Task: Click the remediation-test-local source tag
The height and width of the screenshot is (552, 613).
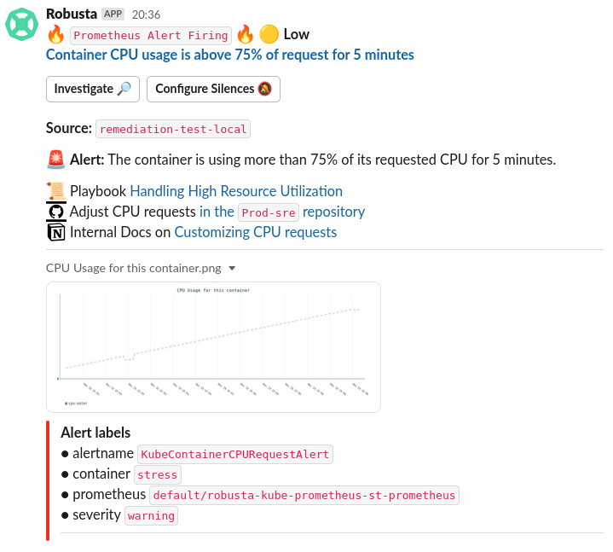Action: coord(173,130)
